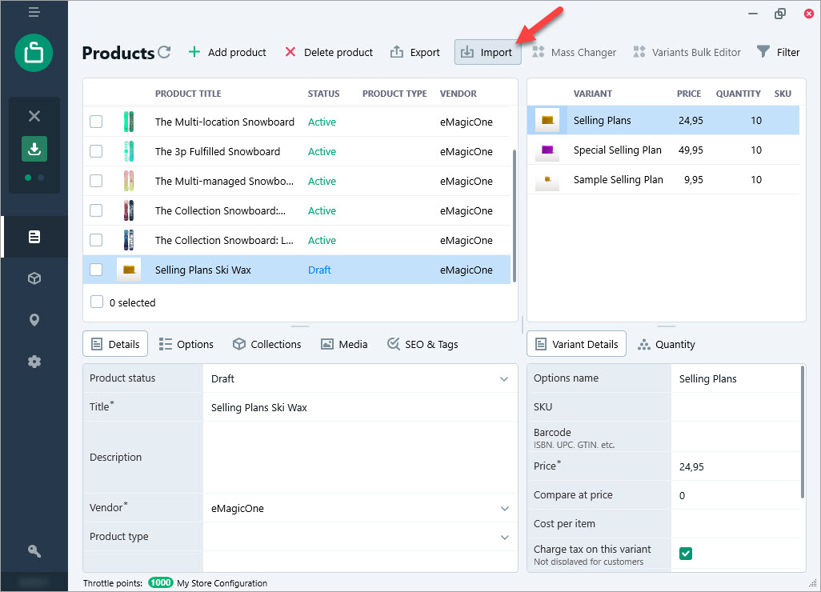Click the variant details vertical scrollbar
This screenshot has height=592, width=821.
tap(802, 432)
